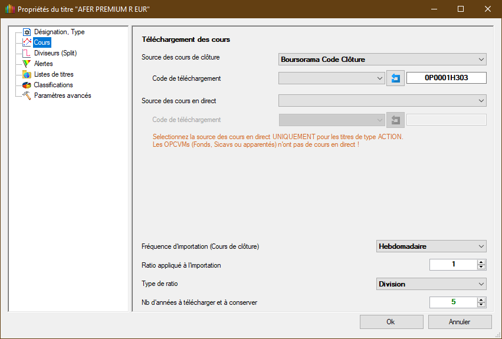The image size is (502, 339).
Task: Click the Diviseurs (Split) icon
Action: pyautogui.click(x=27, y=53)
